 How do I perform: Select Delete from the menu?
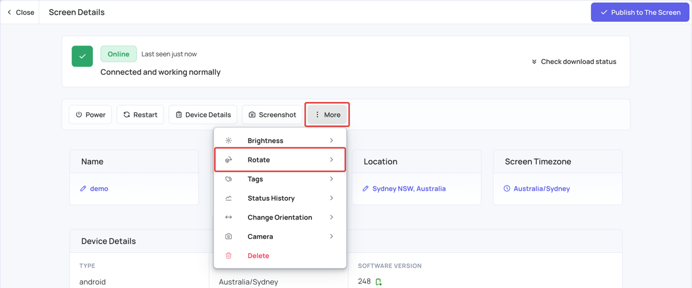pos(280,256)
